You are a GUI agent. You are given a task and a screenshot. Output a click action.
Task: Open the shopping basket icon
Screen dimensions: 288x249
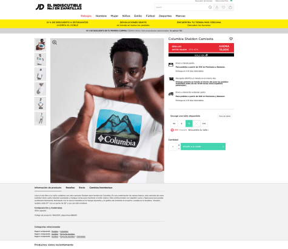230,7
